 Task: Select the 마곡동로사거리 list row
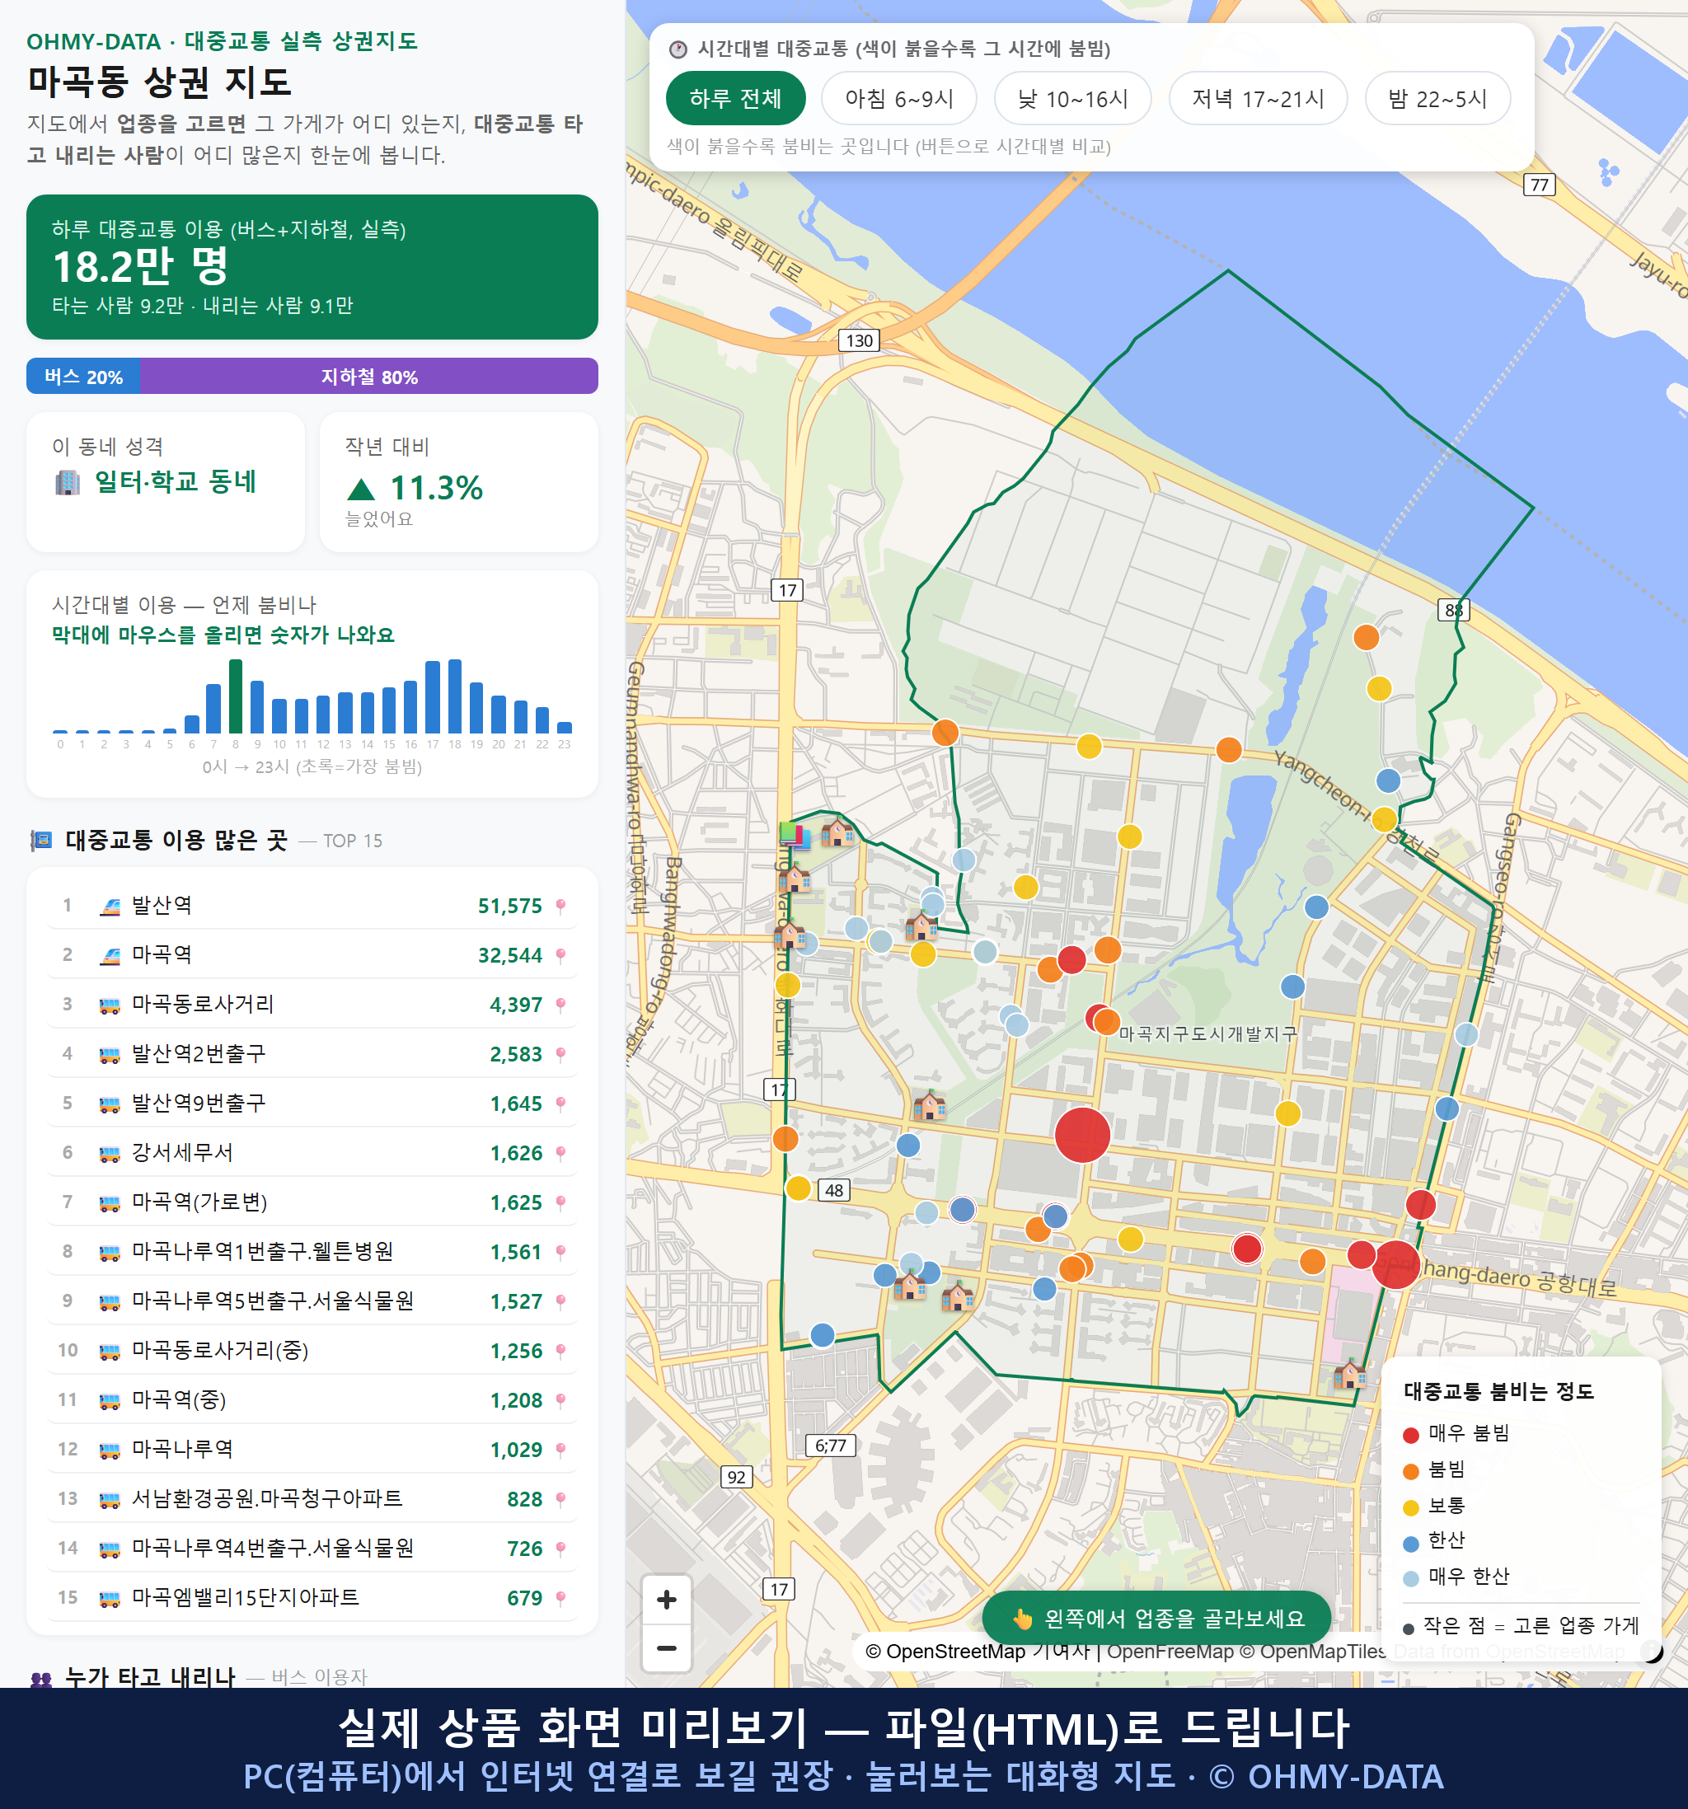pyautogui.click(x=312, y=1005)
